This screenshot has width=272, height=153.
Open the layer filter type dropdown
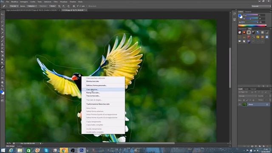243,92
